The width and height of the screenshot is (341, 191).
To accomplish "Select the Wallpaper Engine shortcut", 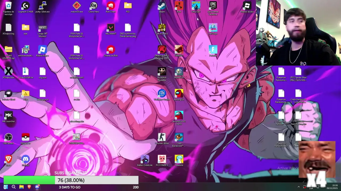I will coord(162,95).
